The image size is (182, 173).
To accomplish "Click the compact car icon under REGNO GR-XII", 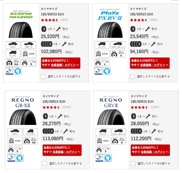I will coord(30,132).
